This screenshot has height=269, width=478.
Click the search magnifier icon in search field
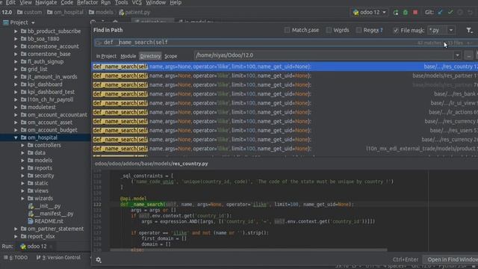point(98,43)
